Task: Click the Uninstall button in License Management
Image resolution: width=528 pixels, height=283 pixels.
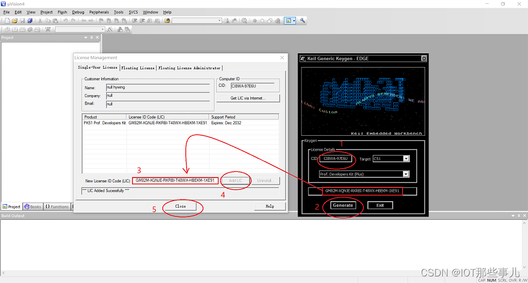Action: 265,181
